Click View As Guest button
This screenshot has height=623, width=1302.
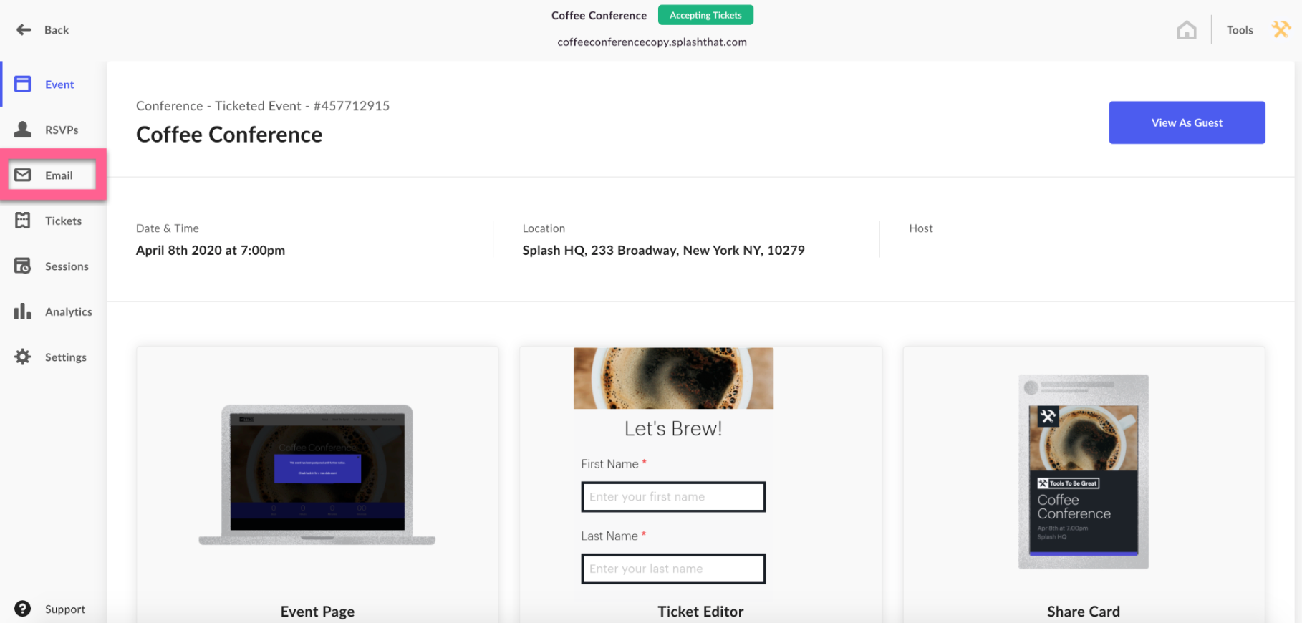(1187, 122)
